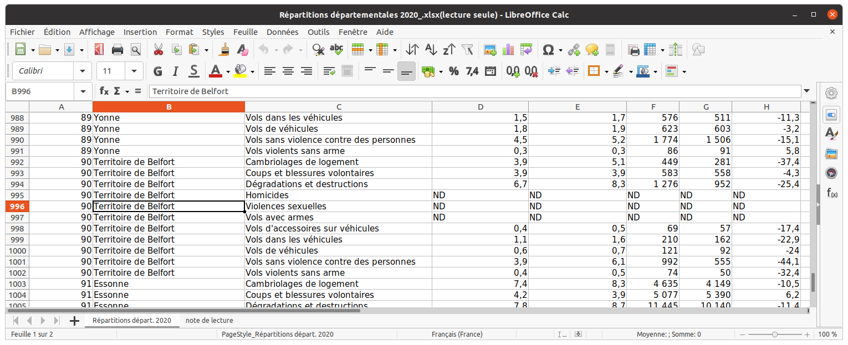The width and height of the screenshot is (848, 345).
Task: Adjust the zoom slider in the status bar
Action: 774,334
